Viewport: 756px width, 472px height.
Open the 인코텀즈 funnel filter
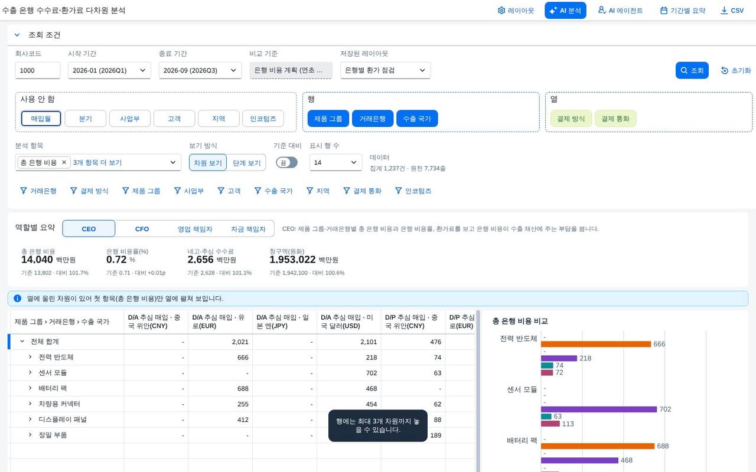click(413, 191)
